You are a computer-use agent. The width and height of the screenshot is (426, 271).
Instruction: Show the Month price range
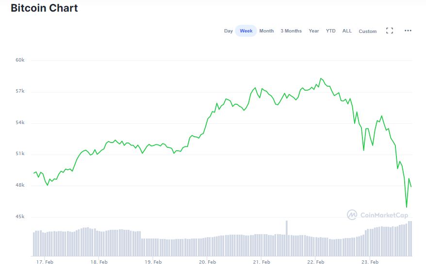(x=266, y=31)
